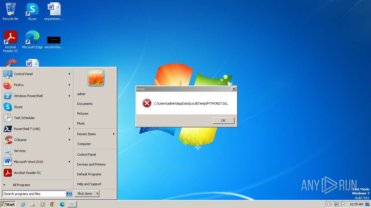
Task: Click the 10:35 AM taskbar clock
Action: [x=356, y=204]
